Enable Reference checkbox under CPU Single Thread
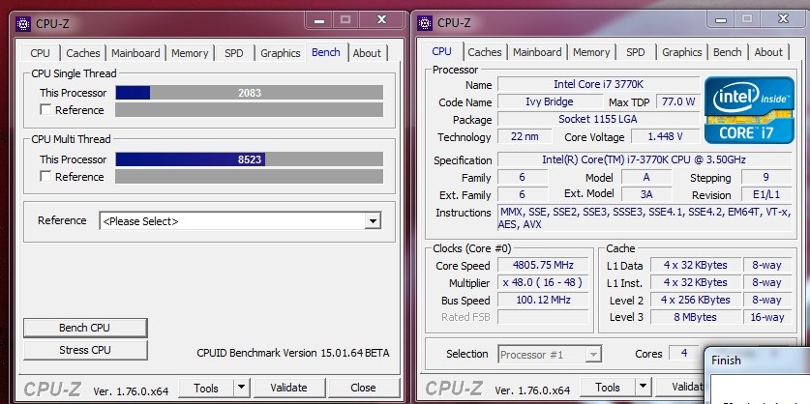Viewport: 810px width, 404px height. click(45, 110)
